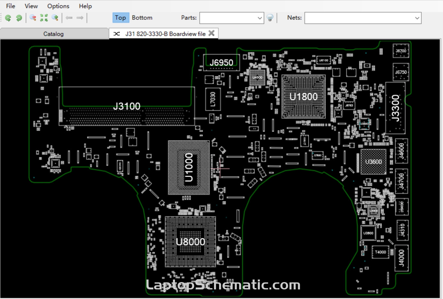The image size is (443, 299).
Task: Show the Bottom side of the board
Action: pos(142,18)
